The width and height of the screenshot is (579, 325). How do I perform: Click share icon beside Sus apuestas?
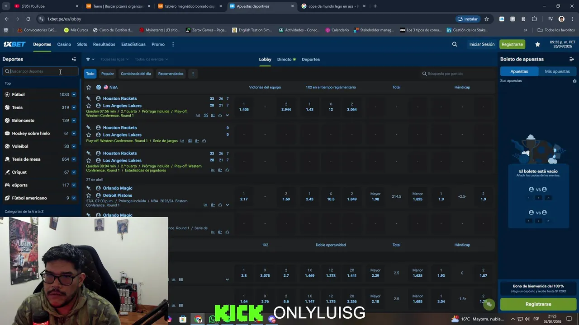point(574,81)
